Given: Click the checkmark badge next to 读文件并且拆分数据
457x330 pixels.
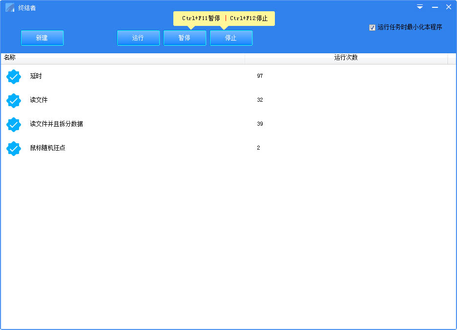Looking at the screenshot, I should pos(14,125).
